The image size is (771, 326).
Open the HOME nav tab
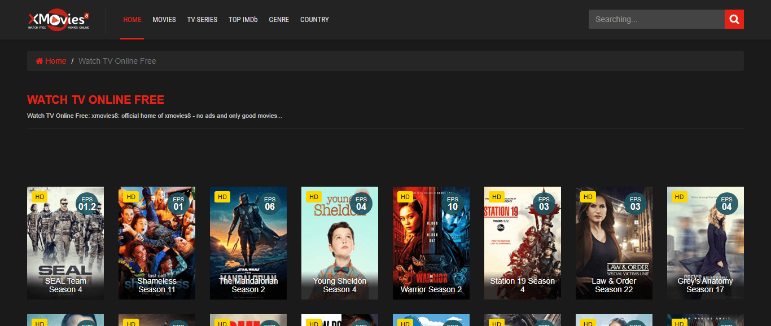click(132, 20)
